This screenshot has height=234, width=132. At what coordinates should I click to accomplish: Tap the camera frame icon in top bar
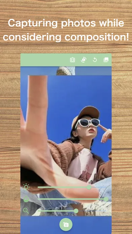coord(72,60)
